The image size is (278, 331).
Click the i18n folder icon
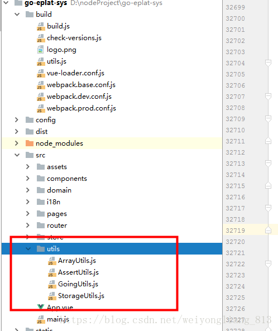pyautogui.click(x=41, y=202)
